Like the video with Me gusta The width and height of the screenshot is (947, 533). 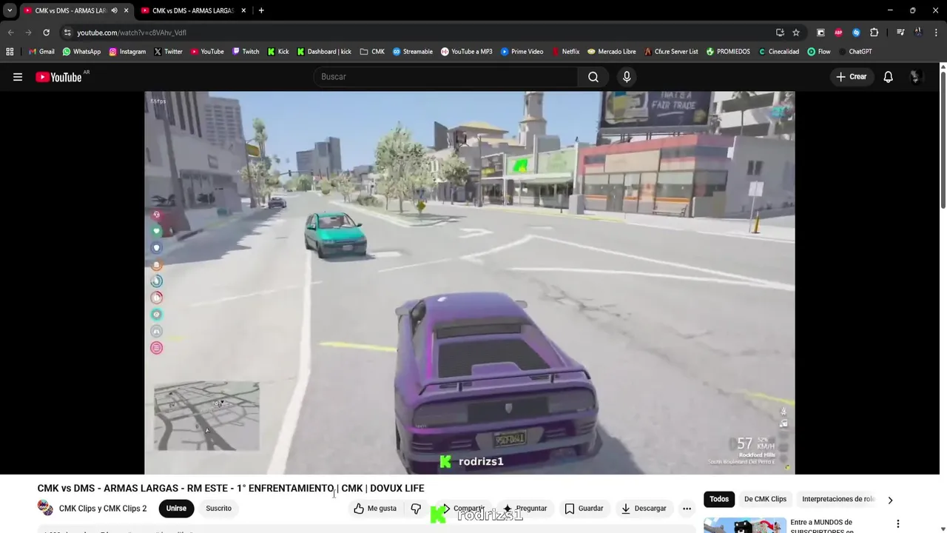pos(375,509)
